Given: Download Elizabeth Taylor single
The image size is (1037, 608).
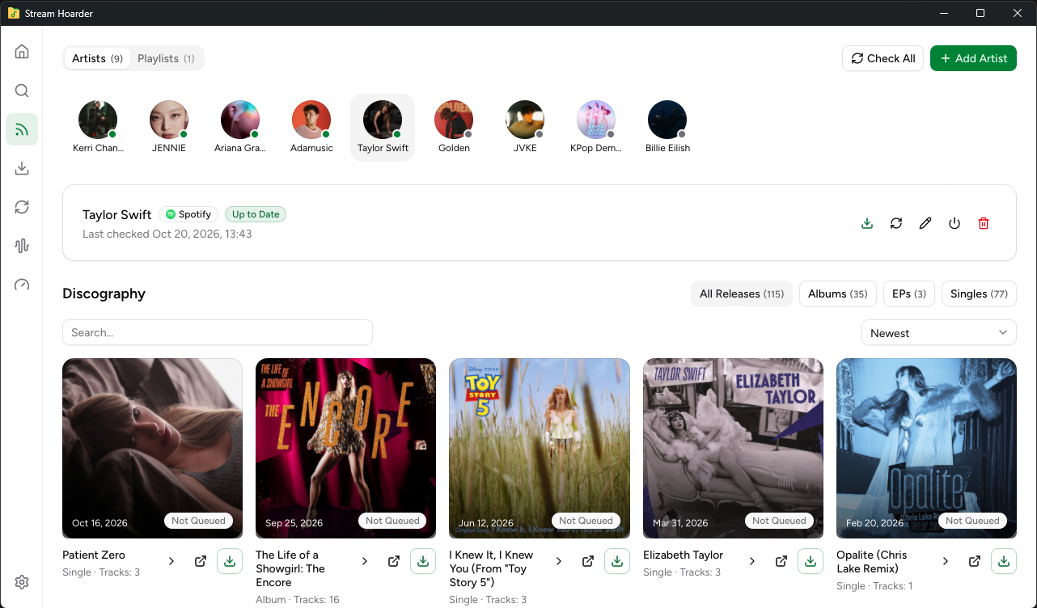Looking at the screenshot, I should click(811, 561).
